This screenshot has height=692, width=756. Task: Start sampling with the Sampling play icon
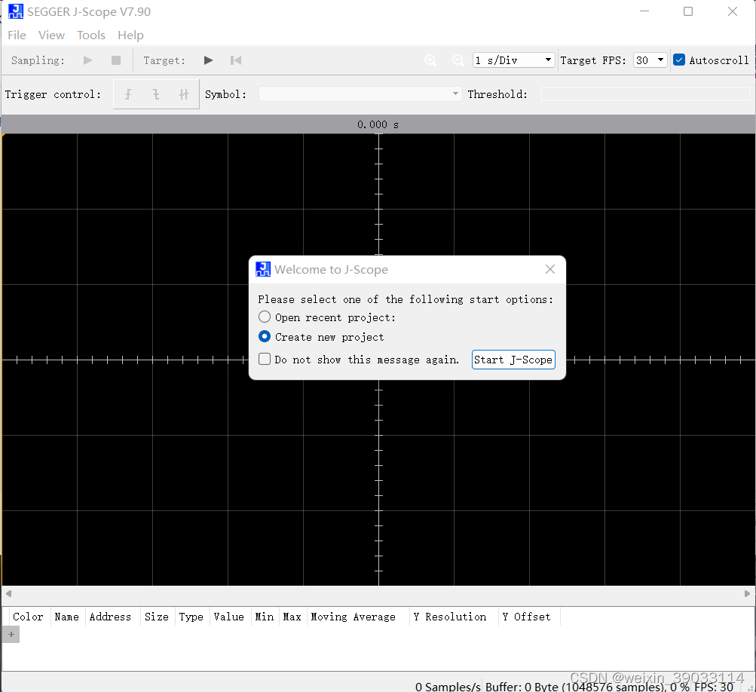tap(87, 60)
